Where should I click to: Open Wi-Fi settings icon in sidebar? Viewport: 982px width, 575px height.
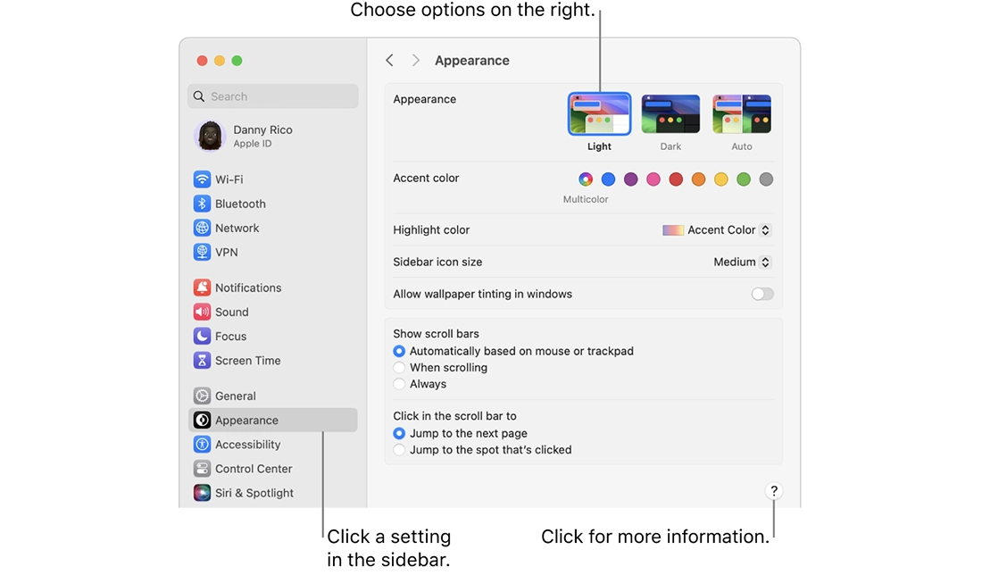(x=203, y=179)
